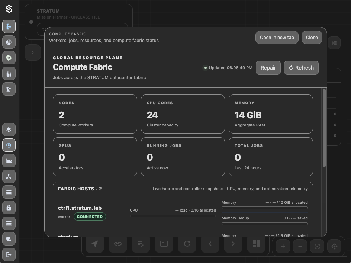Click the CONNECTED status badge
351x263 pixels.
pos(90,217)
